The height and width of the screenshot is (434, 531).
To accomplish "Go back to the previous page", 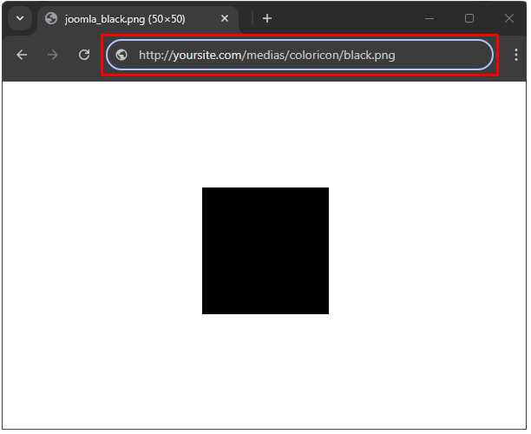I will (x=22, y=55).
